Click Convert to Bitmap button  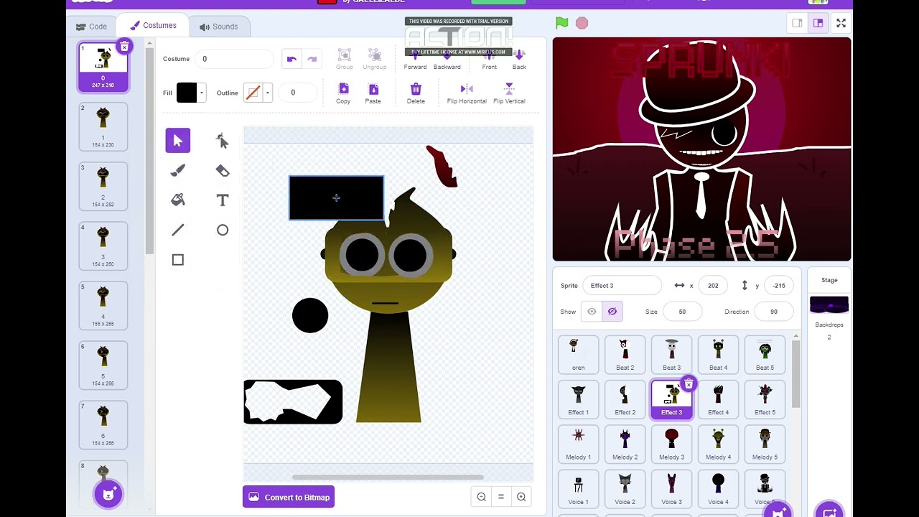coord(289,497)
